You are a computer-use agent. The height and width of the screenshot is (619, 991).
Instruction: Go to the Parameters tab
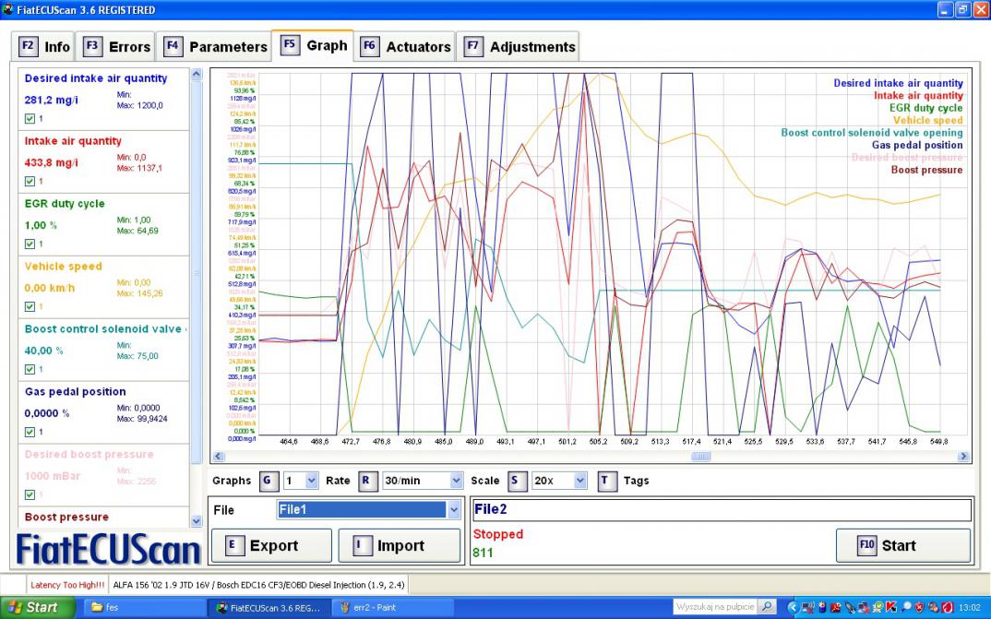(x=215, y=47)
